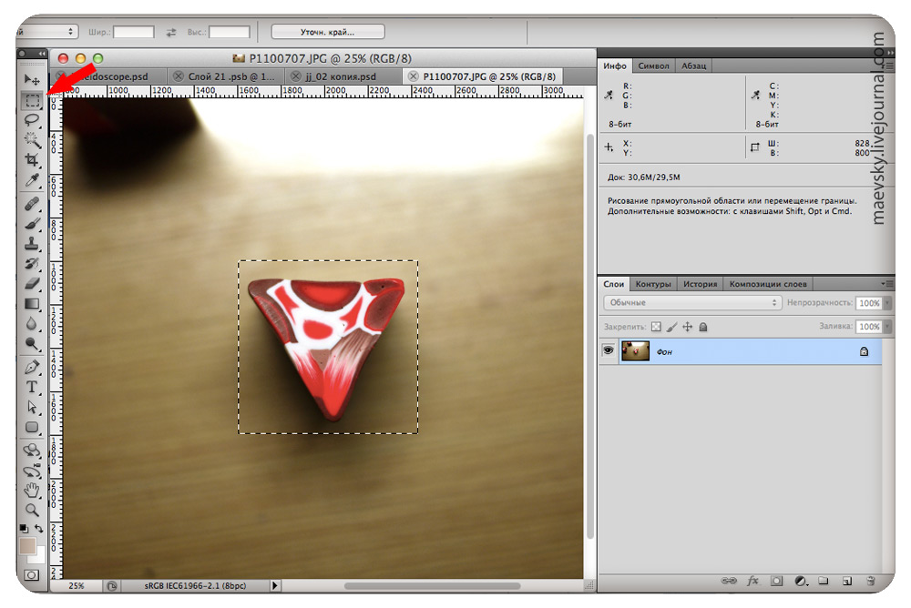The image size is (911, 608).
Task: Create a new layer group folder
Action: [824, 580]
